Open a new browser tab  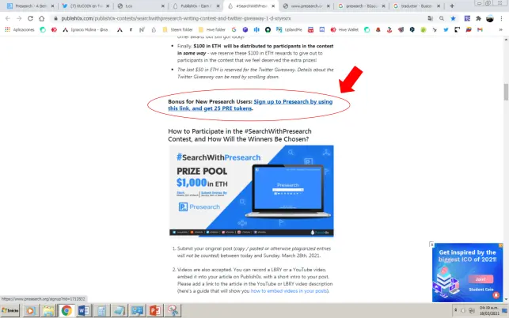451,6
